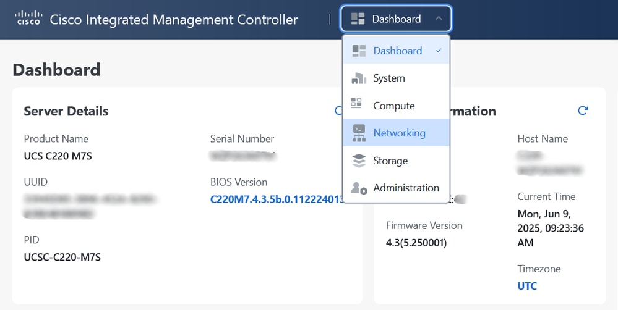
Task: Open the Administration menu item
Action: pos(396,188)
